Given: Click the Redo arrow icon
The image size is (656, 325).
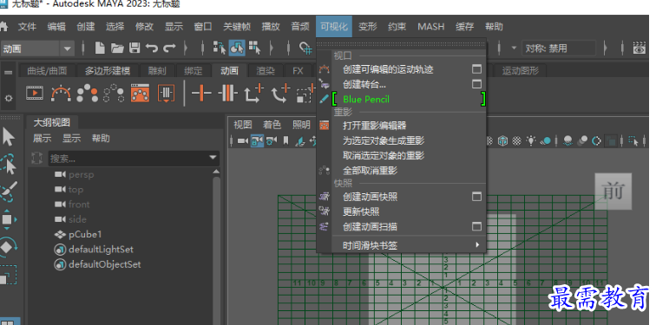Looking at the screenshot, I should pos(169,48).
